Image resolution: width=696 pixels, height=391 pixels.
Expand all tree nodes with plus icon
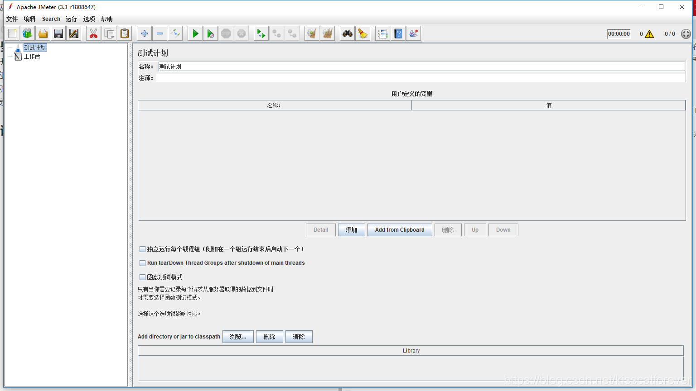click(145, 33)
